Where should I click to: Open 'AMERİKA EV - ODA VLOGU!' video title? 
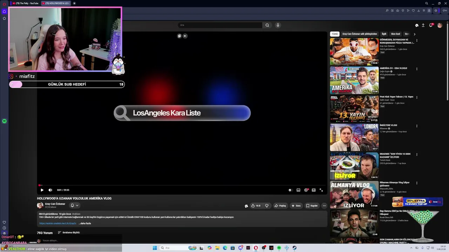point(393,68)
